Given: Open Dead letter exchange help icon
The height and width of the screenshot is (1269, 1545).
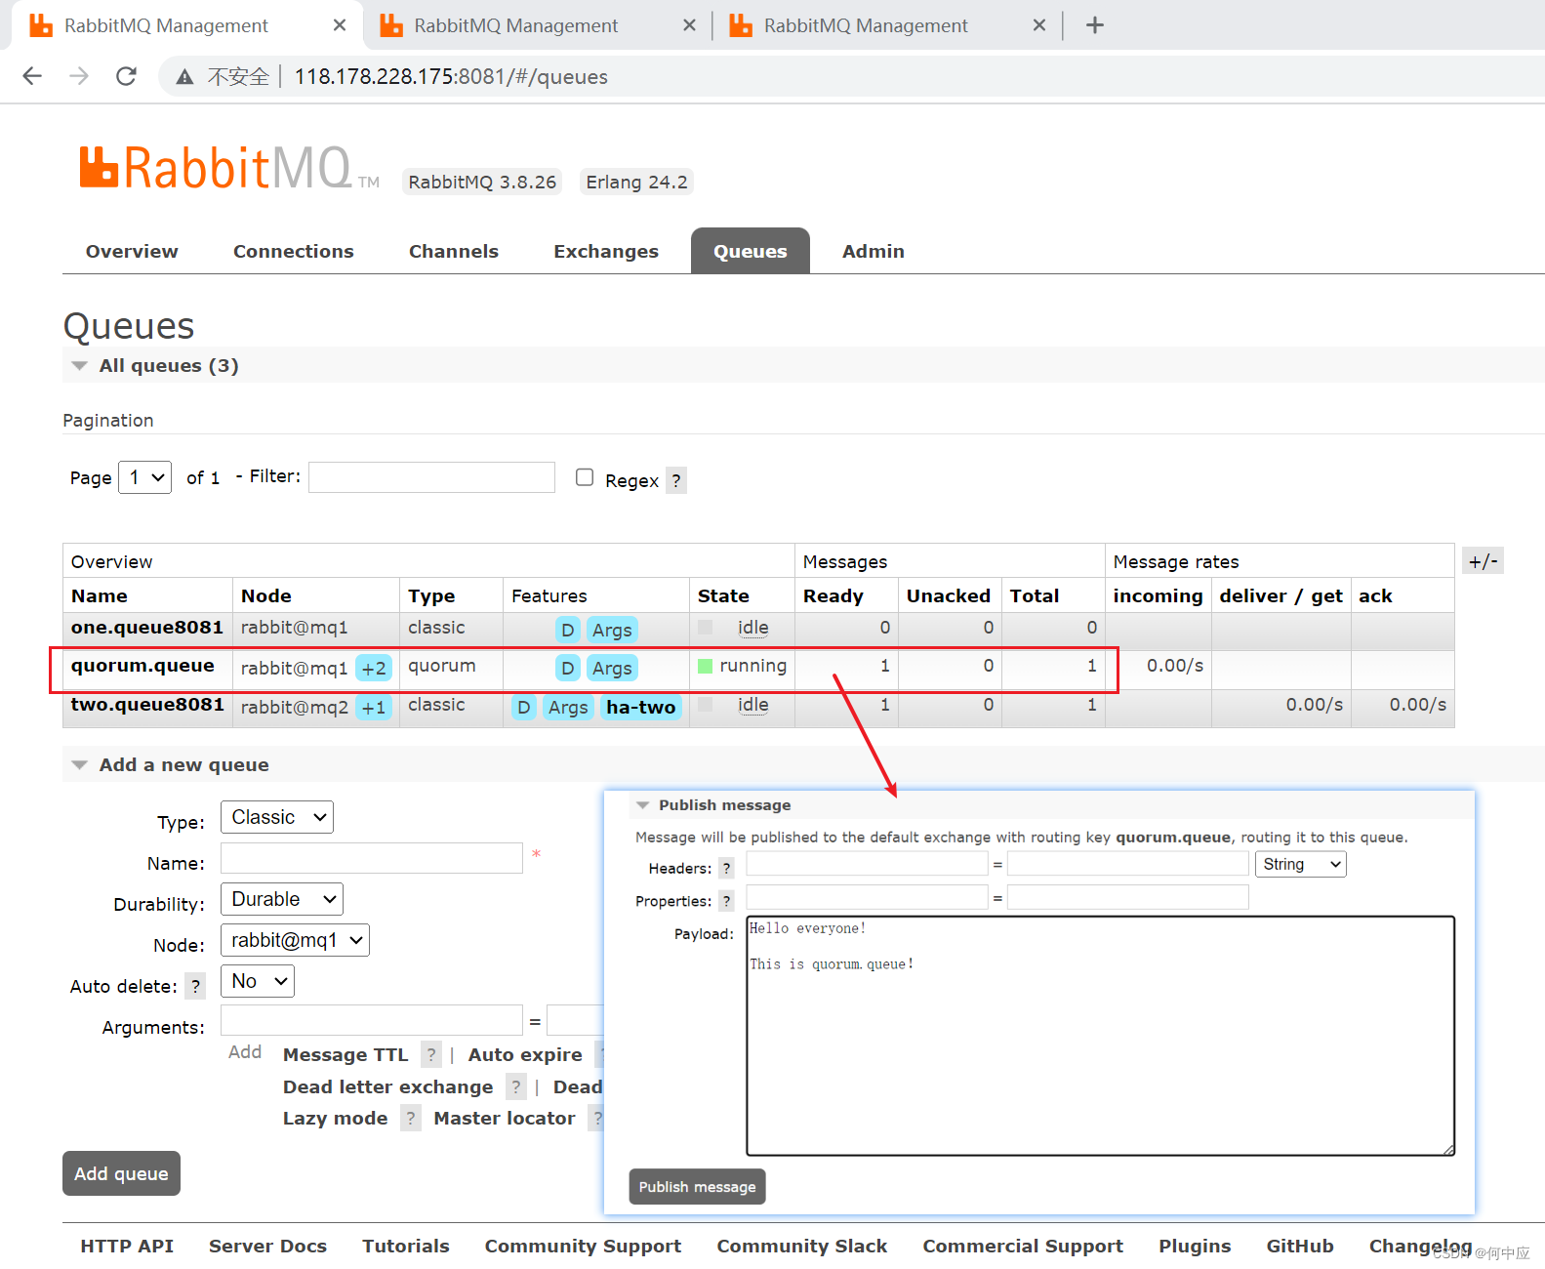Looking at the screenshot, I should 516,1086.
